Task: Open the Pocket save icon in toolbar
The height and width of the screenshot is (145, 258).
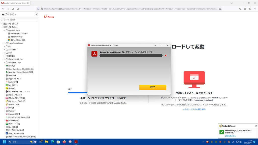Action: 240,9
